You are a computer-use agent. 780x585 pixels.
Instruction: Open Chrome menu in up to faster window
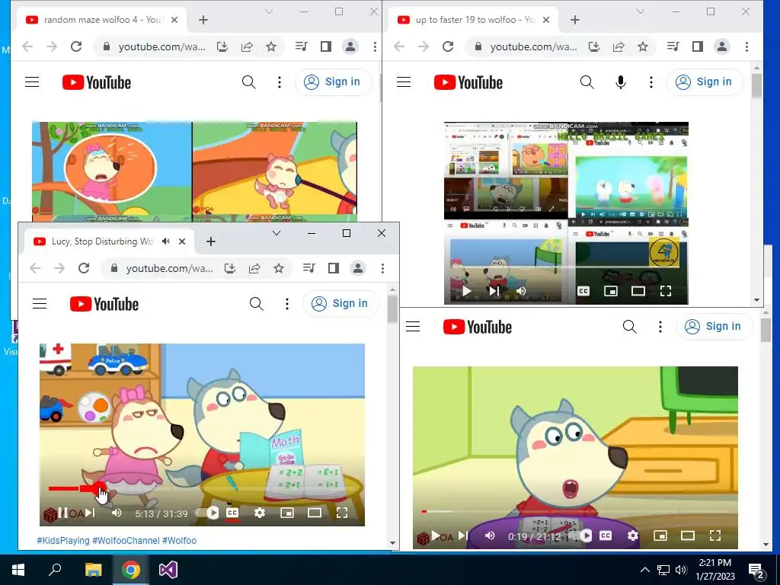(746, 46)
